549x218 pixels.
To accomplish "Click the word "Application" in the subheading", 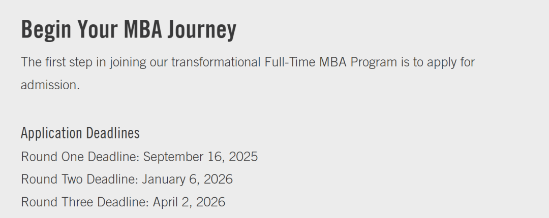I will click(x=51, y=133).
